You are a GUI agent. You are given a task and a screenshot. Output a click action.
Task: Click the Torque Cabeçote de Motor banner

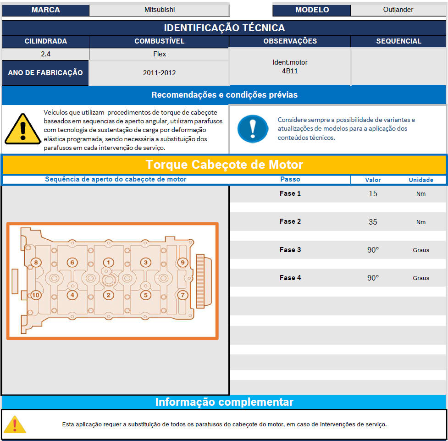tap(224, 165)
